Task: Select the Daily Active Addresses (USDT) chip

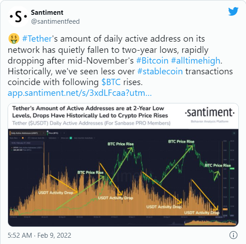Action: pyautogui.click(x=25, y=133)
